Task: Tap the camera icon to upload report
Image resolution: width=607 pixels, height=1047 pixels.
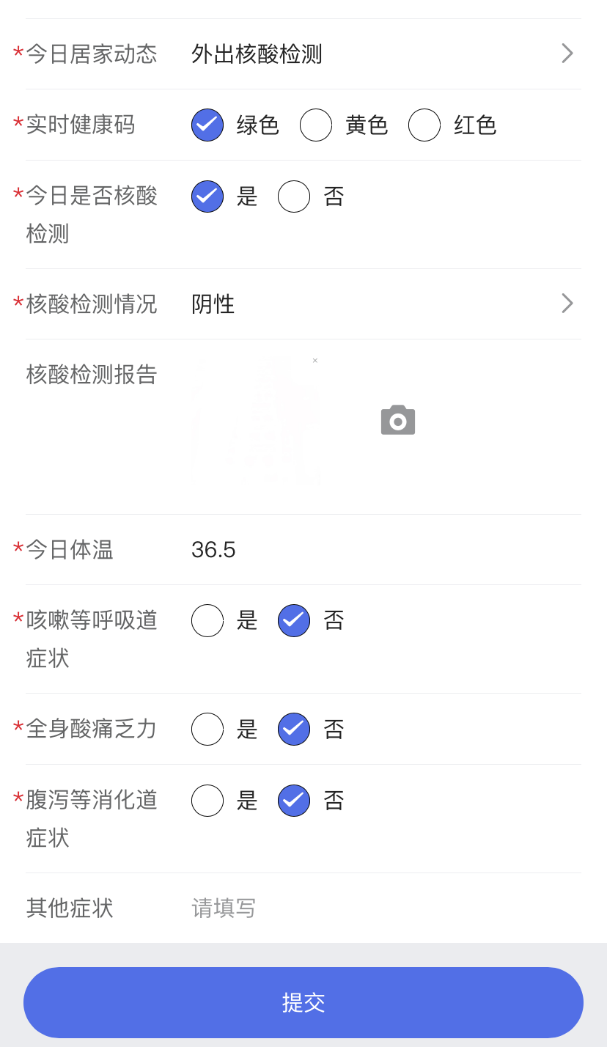Action: pyautogui.click(x=398, y=420)
